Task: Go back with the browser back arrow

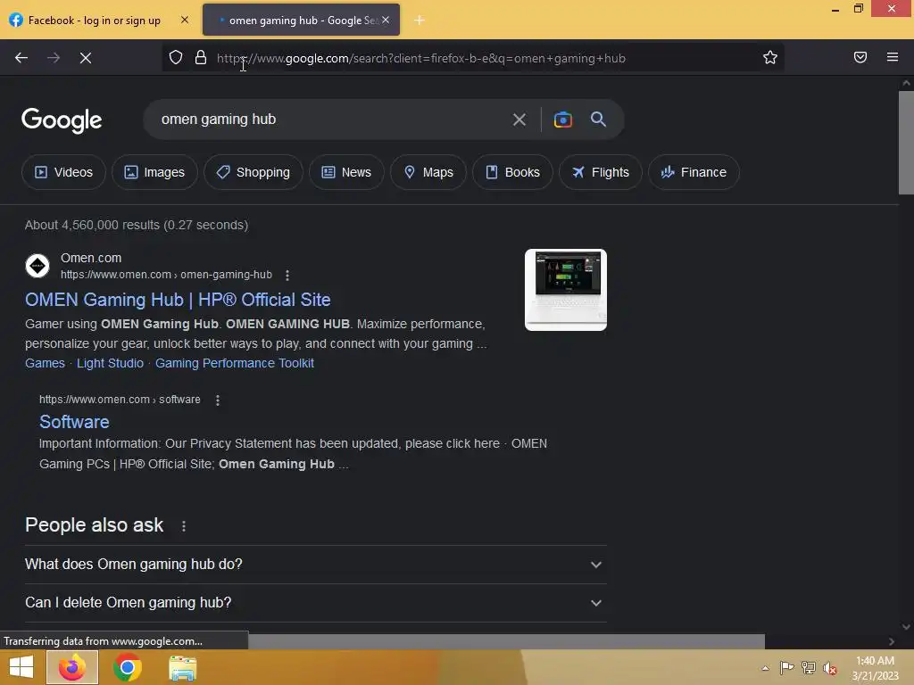Action: coord(21,58)
